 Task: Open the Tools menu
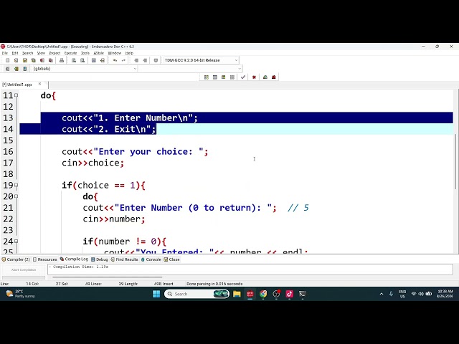(x=85, y=53)
